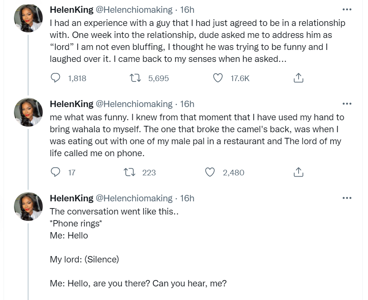Click the 16h timestamp on the third tweet
Viewport: 368px width, 300px height.
[x=187, y=197]
